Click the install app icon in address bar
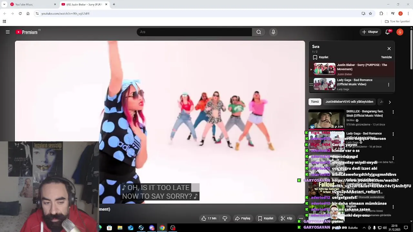 [x=363, y=14]
